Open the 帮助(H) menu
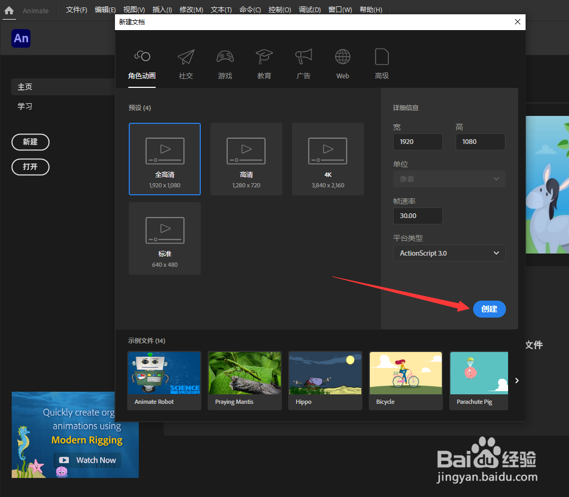 371,10
